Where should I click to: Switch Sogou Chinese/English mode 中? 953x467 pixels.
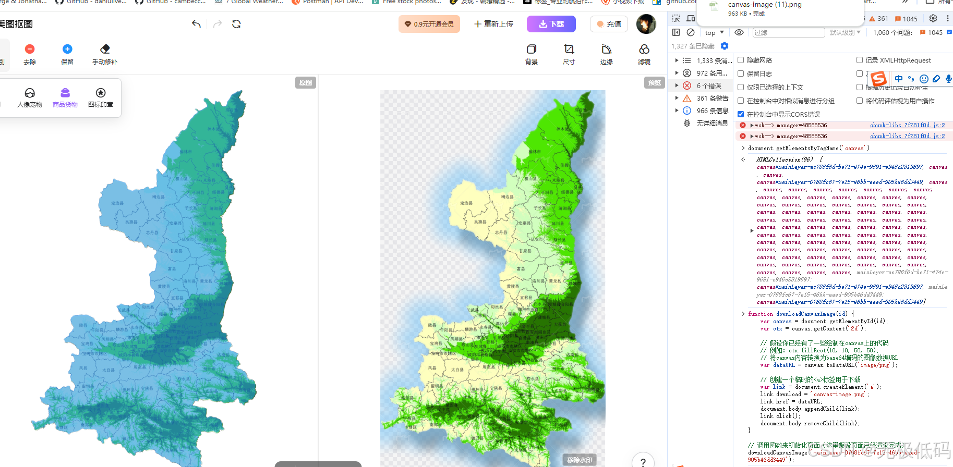pos(899,79)
